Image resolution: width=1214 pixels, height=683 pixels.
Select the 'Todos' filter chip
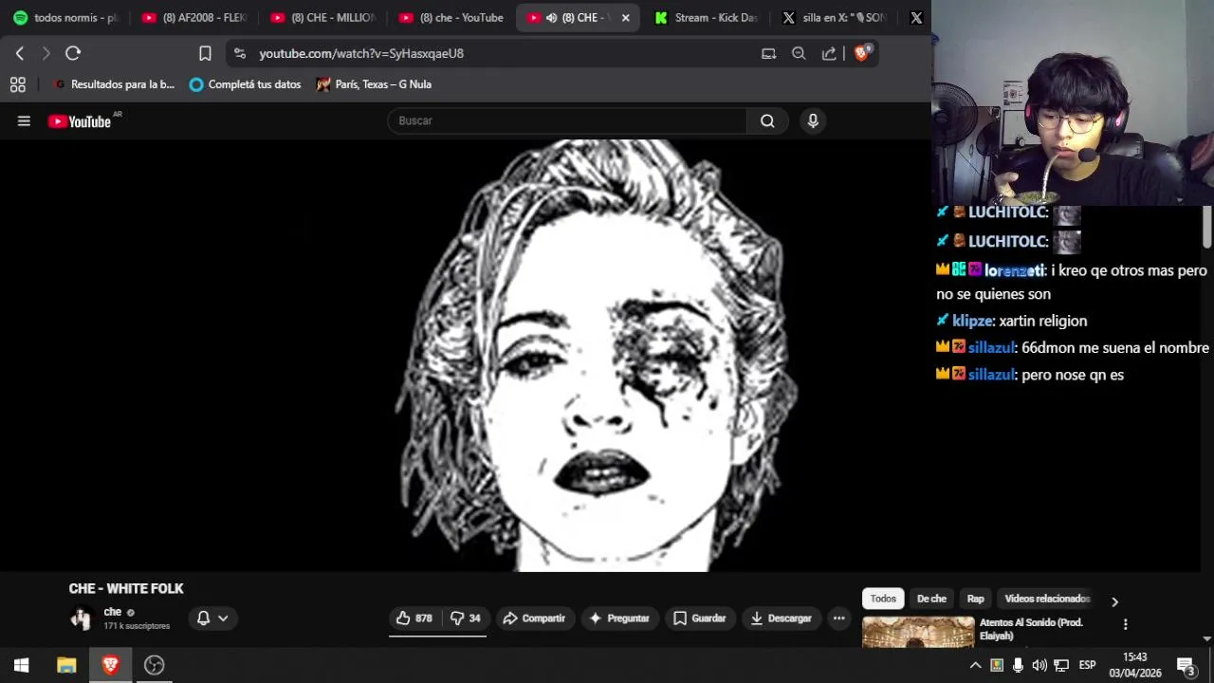(883, 599)
